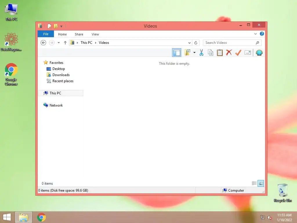Click the orange checkmark Properties icon
297x223 pixels.
[x=238, y=53]
